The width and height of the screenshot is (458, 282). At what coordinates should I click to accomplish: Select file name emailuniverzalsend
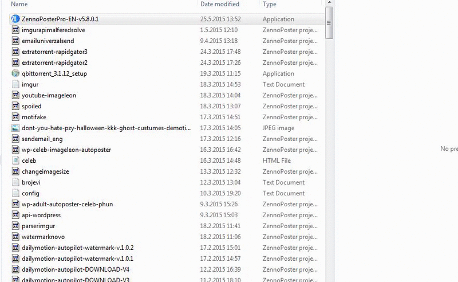click(x=48, y=41)
